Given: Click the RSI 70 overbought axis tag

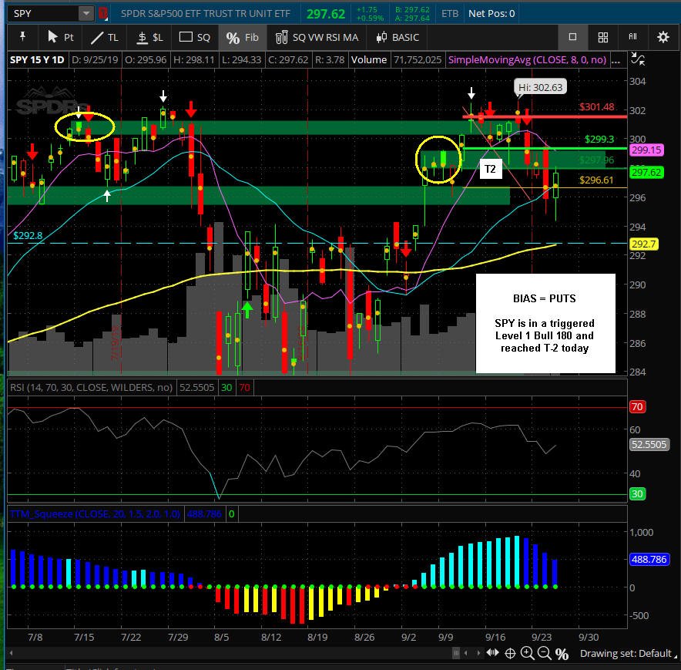Looking at the screenshot, I should click(637, 407).
